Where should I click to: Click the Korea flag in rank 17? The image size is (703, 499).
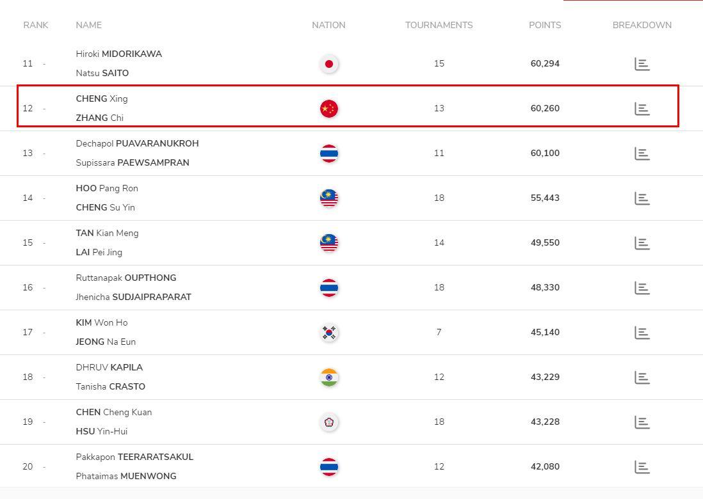(329, 333)
